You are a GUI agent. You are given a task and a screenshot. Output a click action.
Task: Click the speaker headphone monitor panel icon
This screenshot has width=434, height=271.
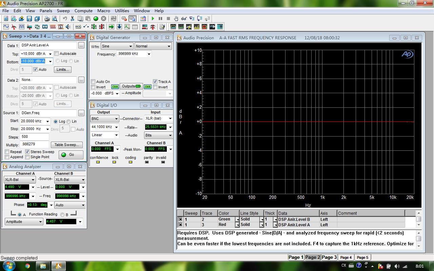pos(68,27)
